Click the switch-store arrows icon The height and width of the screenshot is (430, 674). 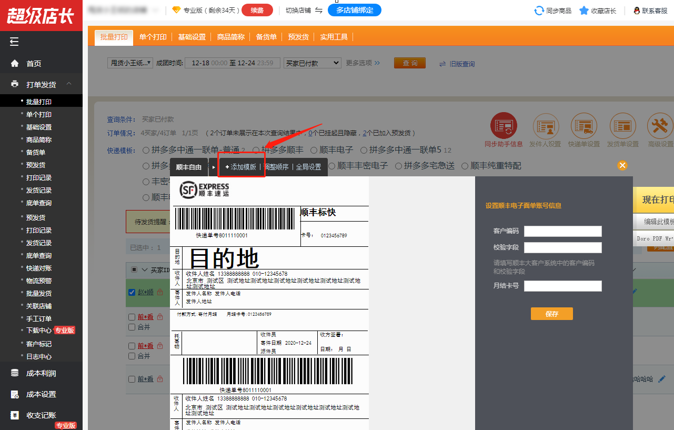click(318, 10)
